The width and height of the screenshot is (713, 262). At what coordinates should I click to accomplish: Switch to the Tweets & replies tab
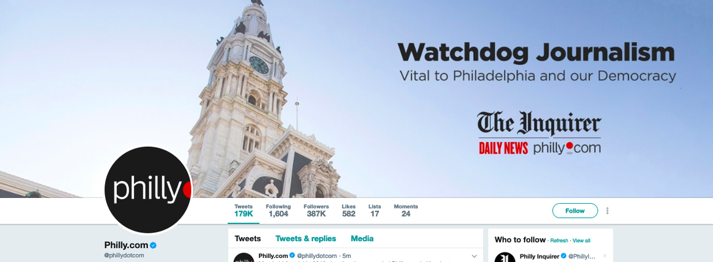(x=305, y=239)
